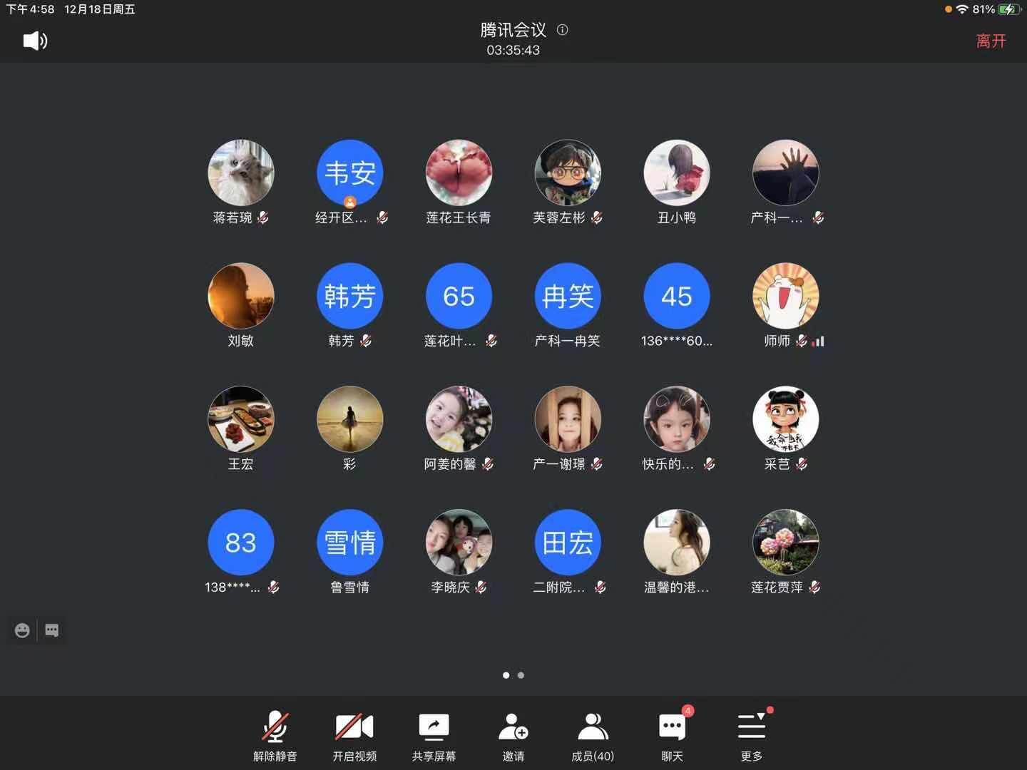The width and height of the screenshot is (1027, 770).
Task: Click the 产科一冉笑 name label
Action: click(x=568, y=341)
